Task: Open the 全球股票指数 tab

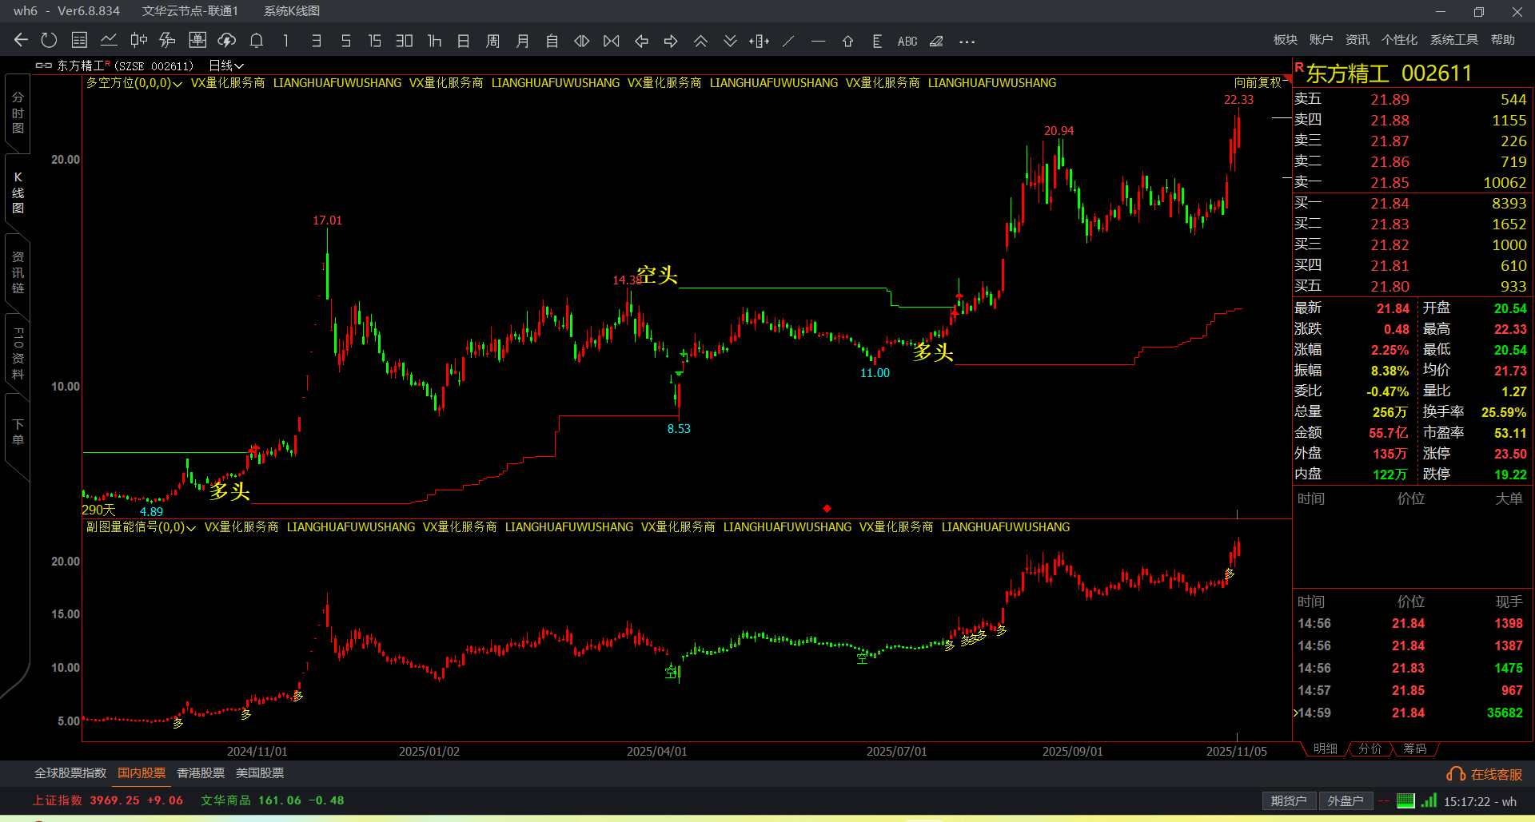Action: pyautogui.click(x=70, y=773)
